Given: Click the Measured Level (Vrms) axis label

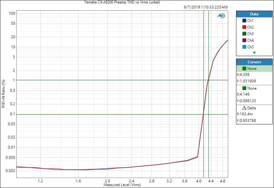Looking at the screenshot, I should (122, 185).
